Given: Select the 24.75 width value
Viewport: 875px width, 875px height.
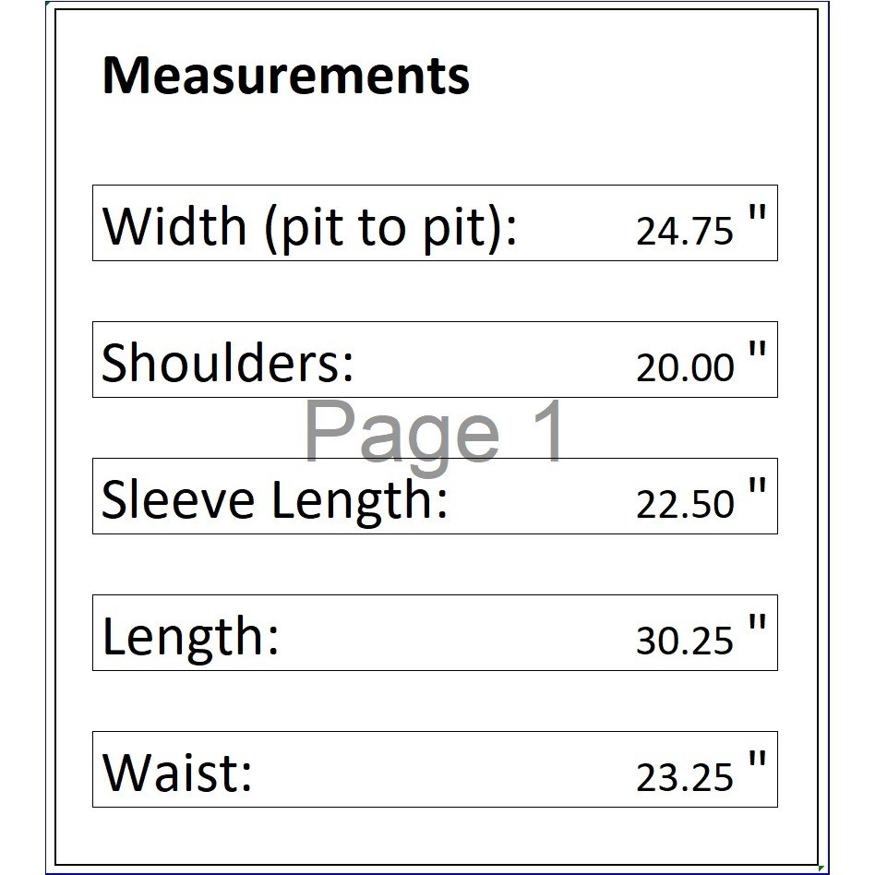Looking at the screenshot, I should tap(684, 231).
